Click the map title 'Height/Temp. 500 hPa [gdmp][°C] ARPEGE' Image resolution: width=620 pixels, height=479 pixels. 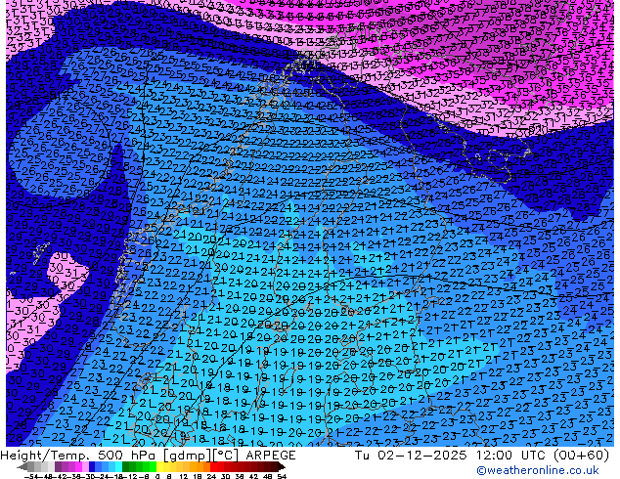148,456
